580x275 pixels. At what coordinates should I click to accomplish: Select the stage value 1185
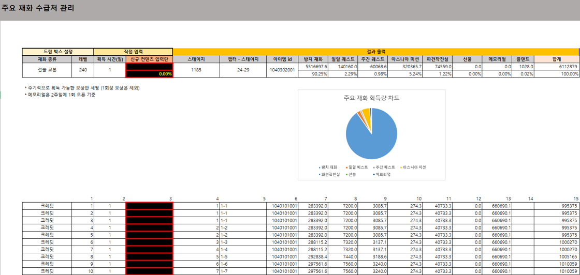(x=196, y=70)
